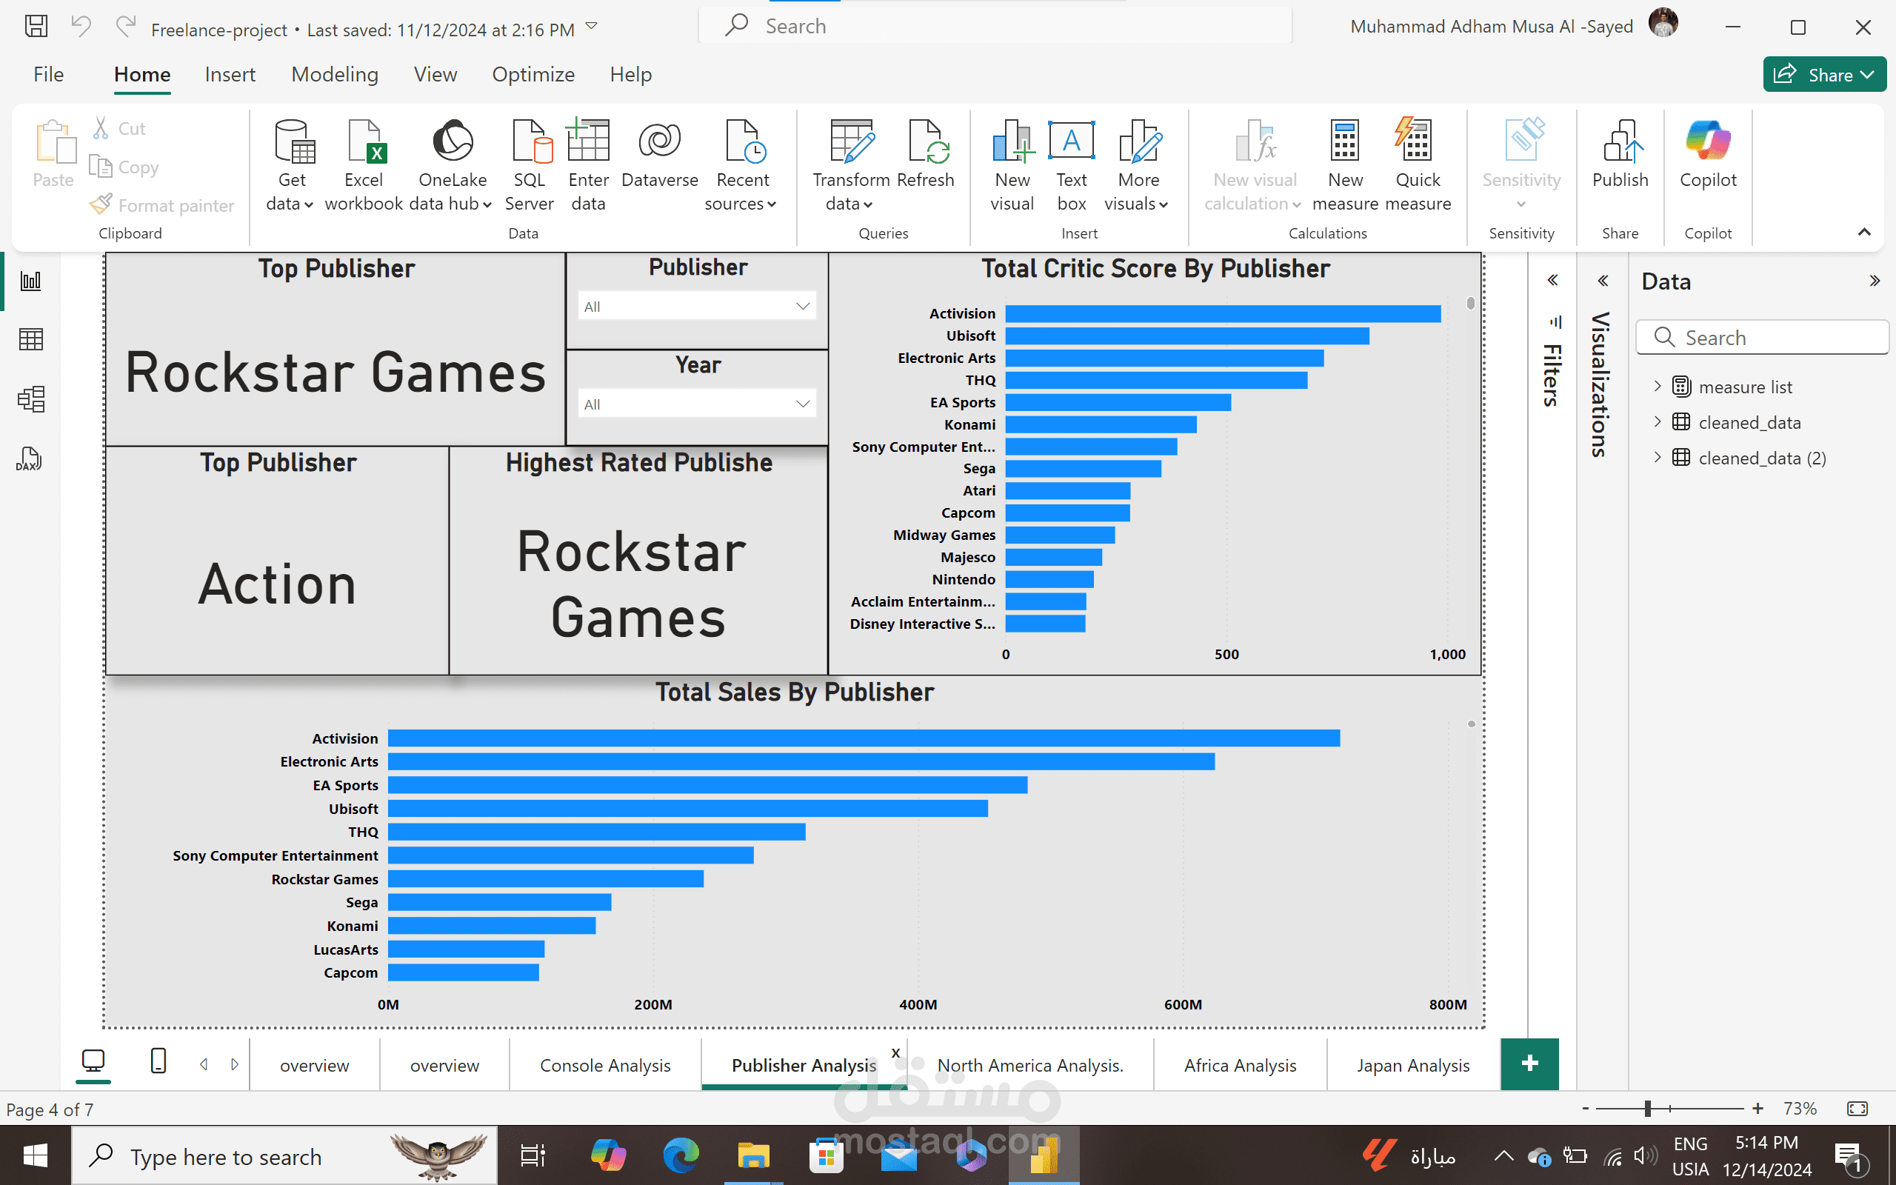Click the title bar Search box
This screenshot has height=1185, width=1896.
click(995, 26)
